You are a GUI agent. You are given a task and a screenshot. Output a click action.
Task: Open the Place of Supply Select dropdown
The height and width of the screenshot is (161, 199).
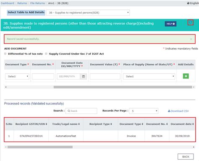click(149, 76)
